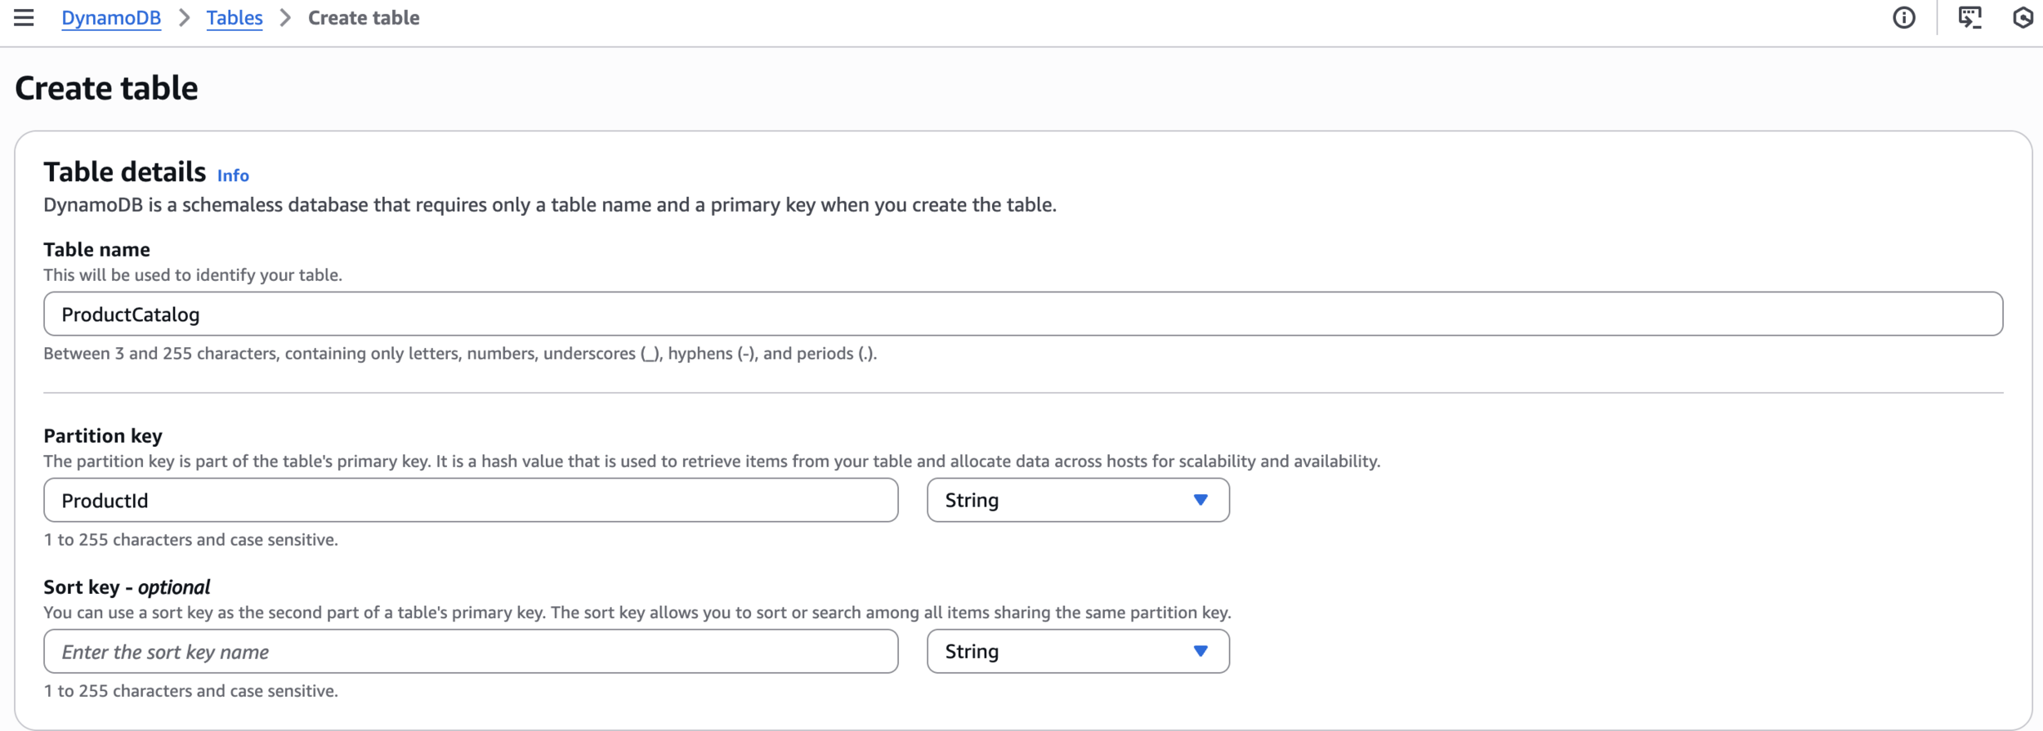Click the 'Partition key' label

pos(103,435)
